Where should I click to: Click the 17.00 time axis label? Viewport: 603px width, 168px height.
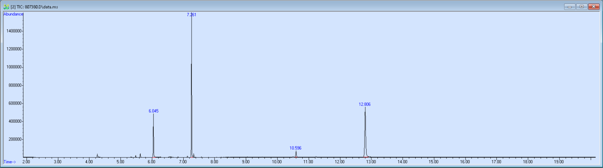496,162
